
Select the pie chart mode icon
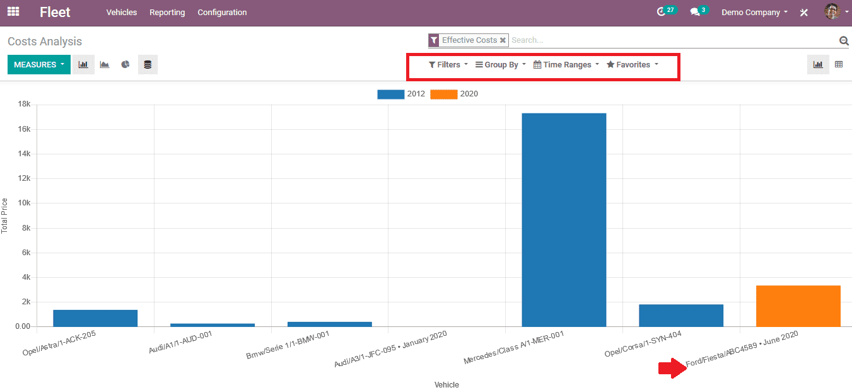point(125,65)
